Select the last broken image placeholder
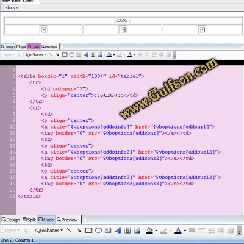The height and width of the screenshot is (244, 244). 203,30
